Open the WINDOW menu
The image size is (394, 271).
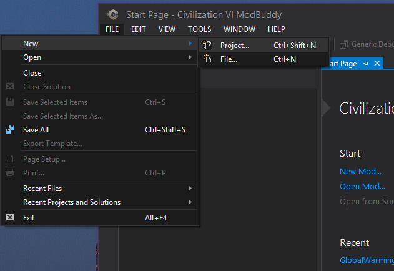(239, 29)
